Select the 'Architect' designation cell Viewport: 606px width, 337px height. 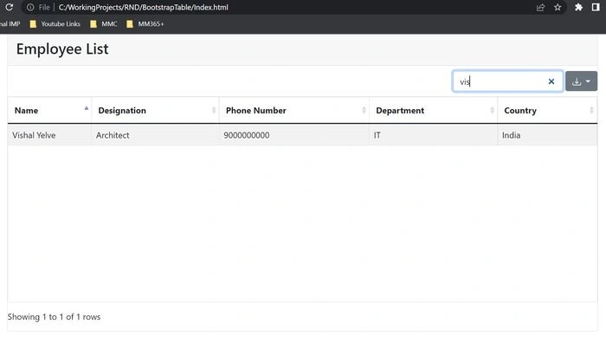[x=155, y=135]
